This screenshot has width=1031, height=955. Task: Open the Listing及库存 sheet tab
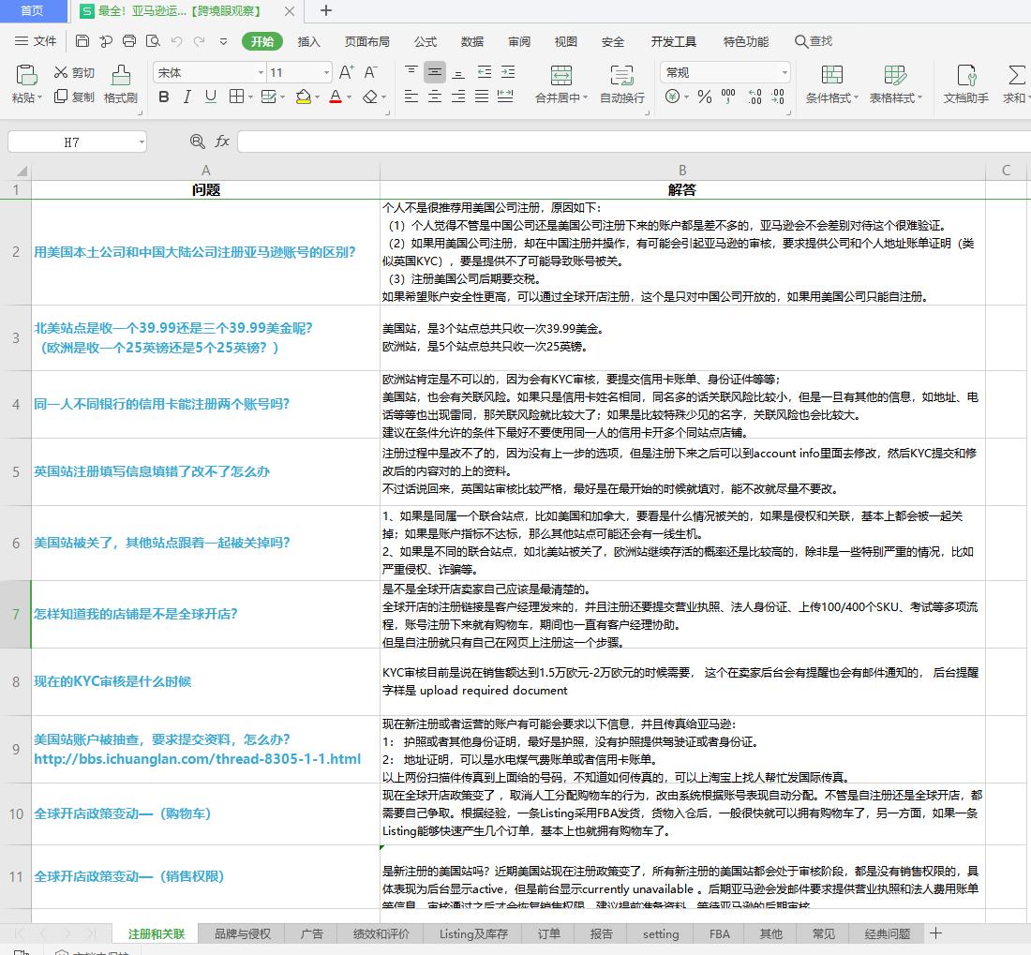[x=473, y=933]
